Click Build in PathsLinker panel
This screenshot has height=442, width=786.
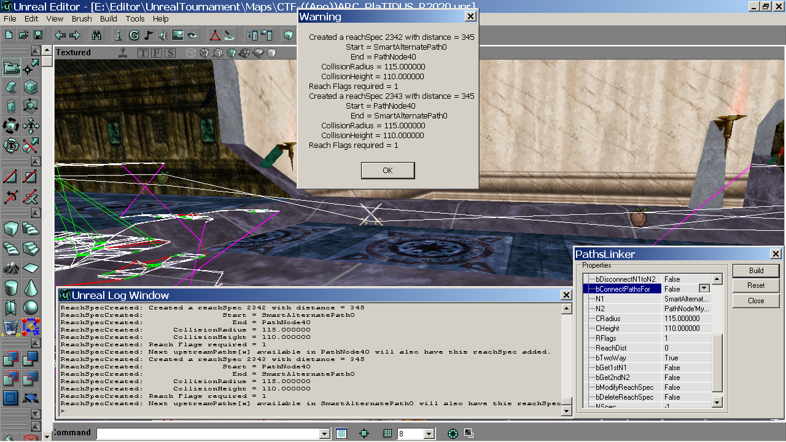pos(756,271)
